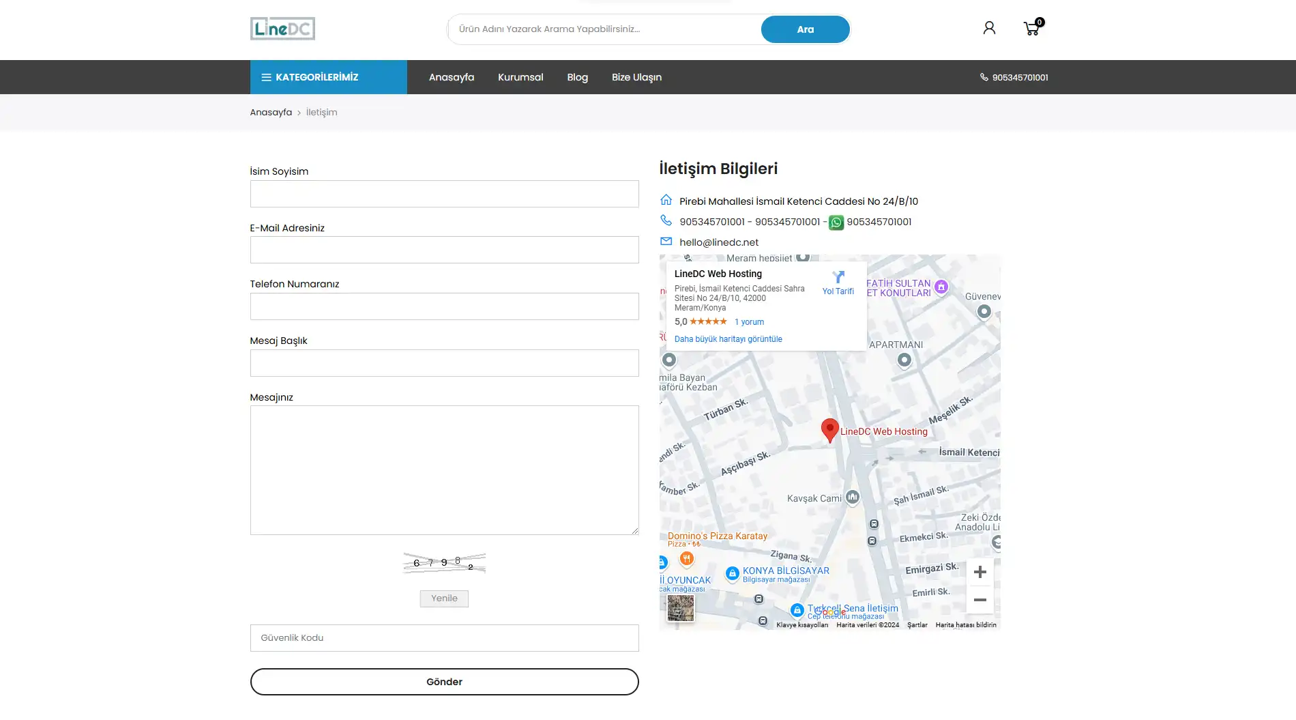Focus the Güvenlik Kodu input field
Image resolution: width=1296 pixels, height=720 pixels.
(444, 638)
